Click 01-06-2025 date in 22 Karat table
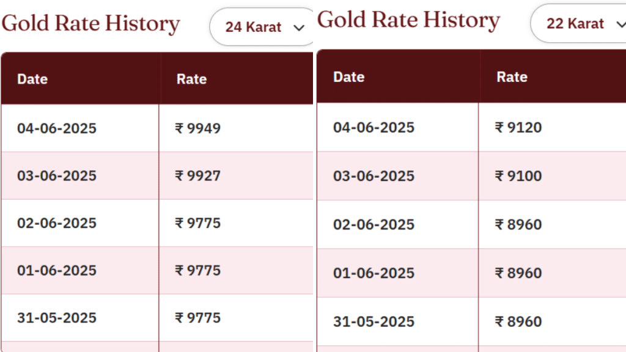Viewport: 626px width, 352px height. coord(374,273)
